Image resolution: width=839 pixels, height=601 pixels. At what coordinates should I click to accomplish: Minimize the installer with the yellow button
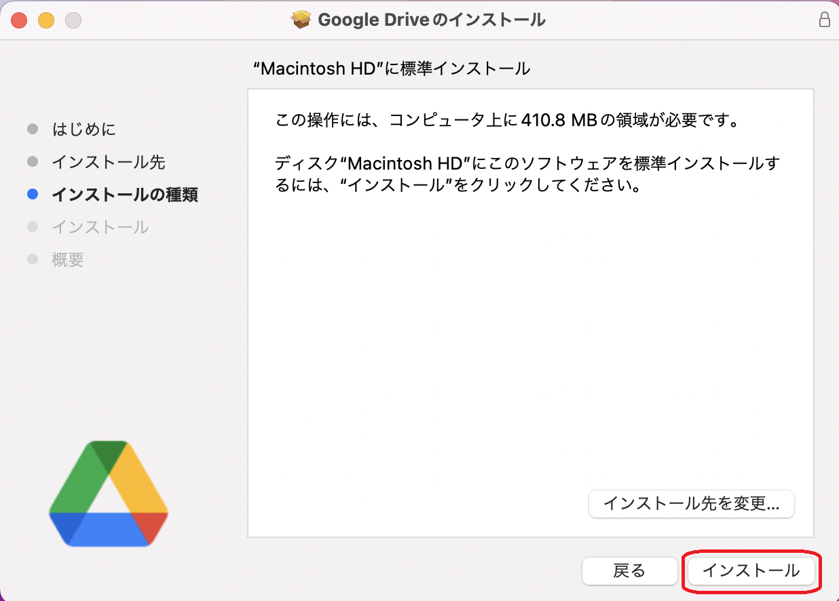click(x=46, y=20)
